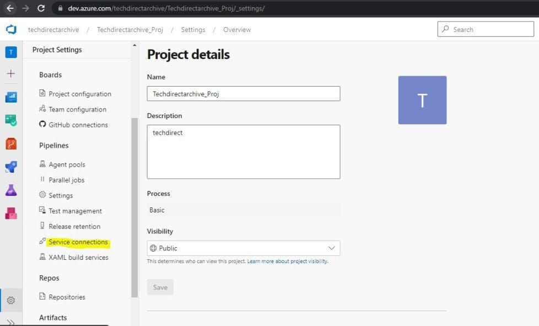The image size is (539, 326).
Task: Open GitHub connections page
Action: click(78, 125)
